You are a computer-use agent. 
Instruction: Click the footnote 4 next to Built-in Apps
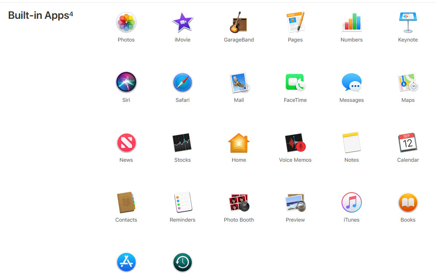70,12
